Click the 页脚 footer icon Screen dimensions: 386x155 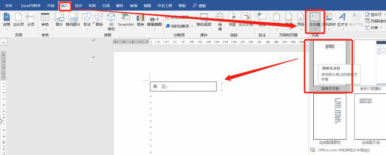coord(288,17)
